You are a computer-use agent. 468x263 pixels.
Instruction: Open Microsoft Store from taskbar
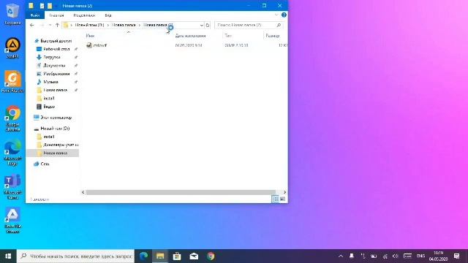pyautogui.click(x=177, y=256)
